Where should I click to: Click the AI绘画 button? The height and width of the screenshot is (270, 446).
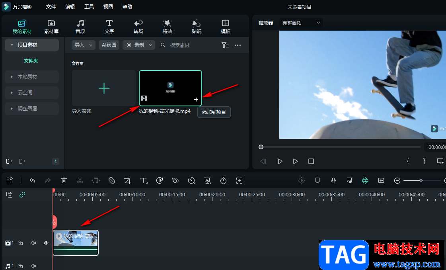[109, 45]
